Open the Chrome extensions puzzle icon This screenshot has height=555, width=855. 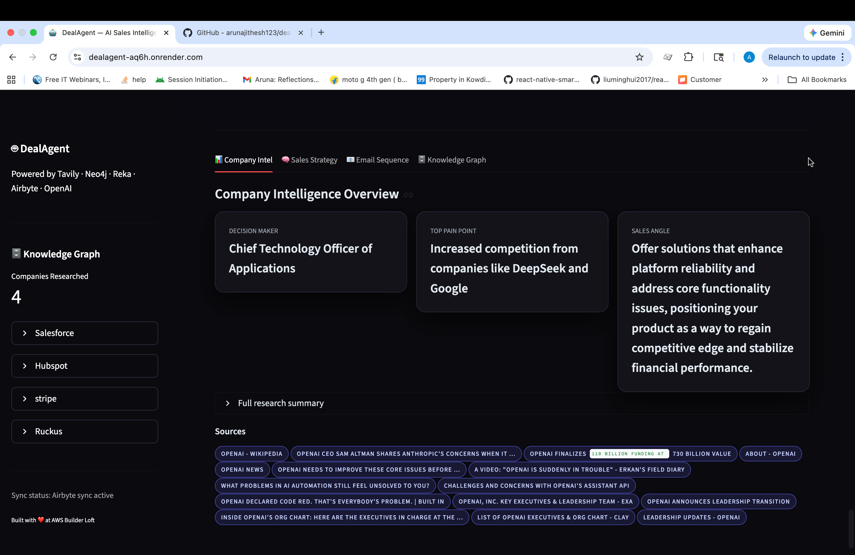tap(688, 57)
